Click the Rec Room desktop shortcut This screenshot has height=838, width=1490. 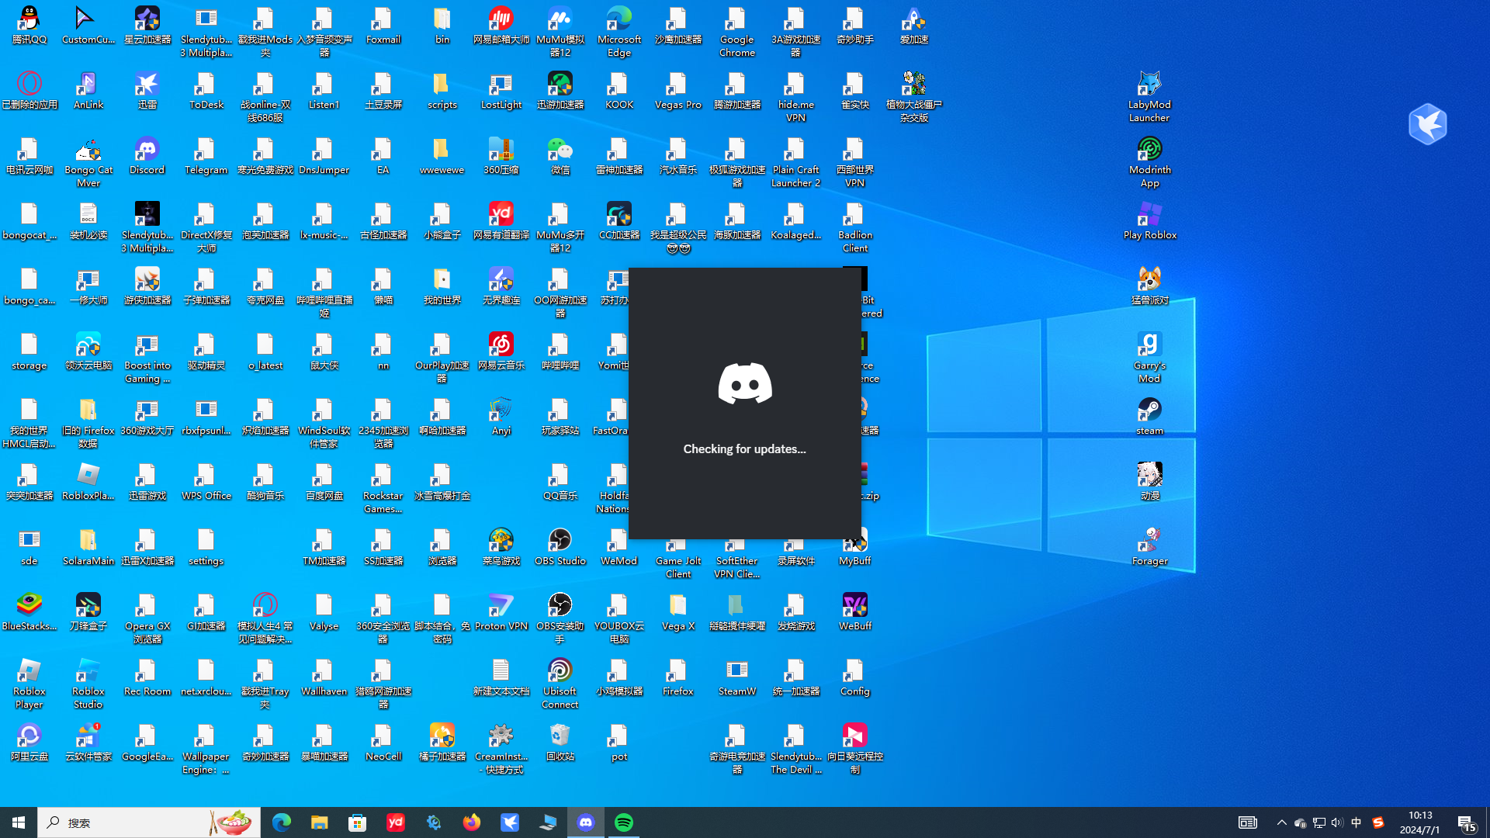pyautogui.click(x=147, y=677)
